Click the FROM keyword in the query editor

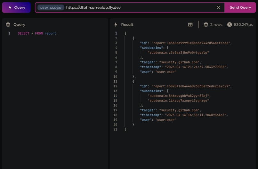[x=39, y=33]
